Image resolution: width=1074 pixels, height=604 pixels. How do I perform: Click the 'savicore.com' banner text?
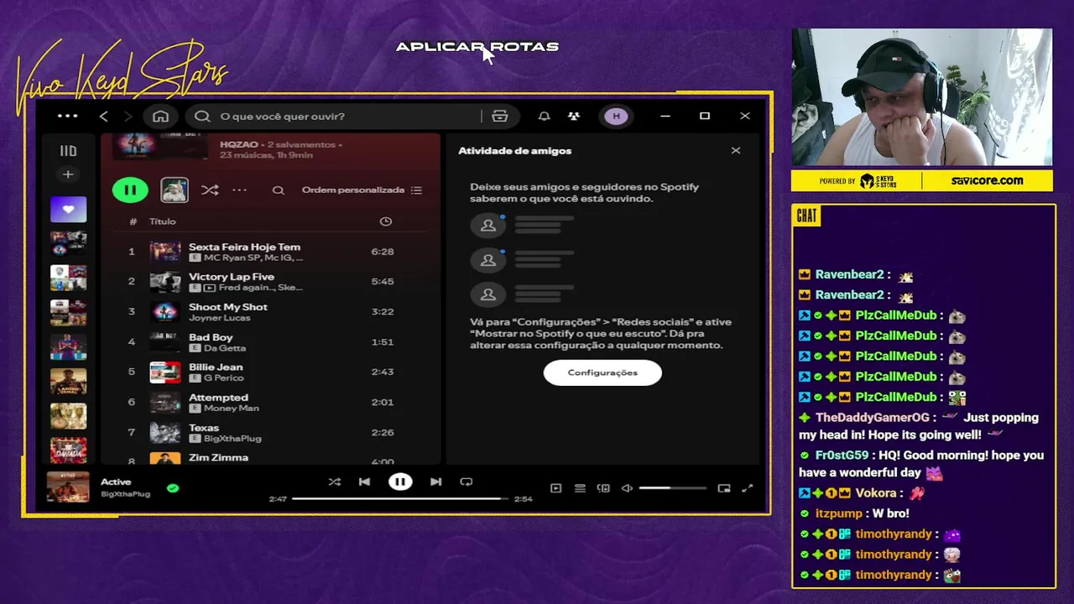coord(988,180)
